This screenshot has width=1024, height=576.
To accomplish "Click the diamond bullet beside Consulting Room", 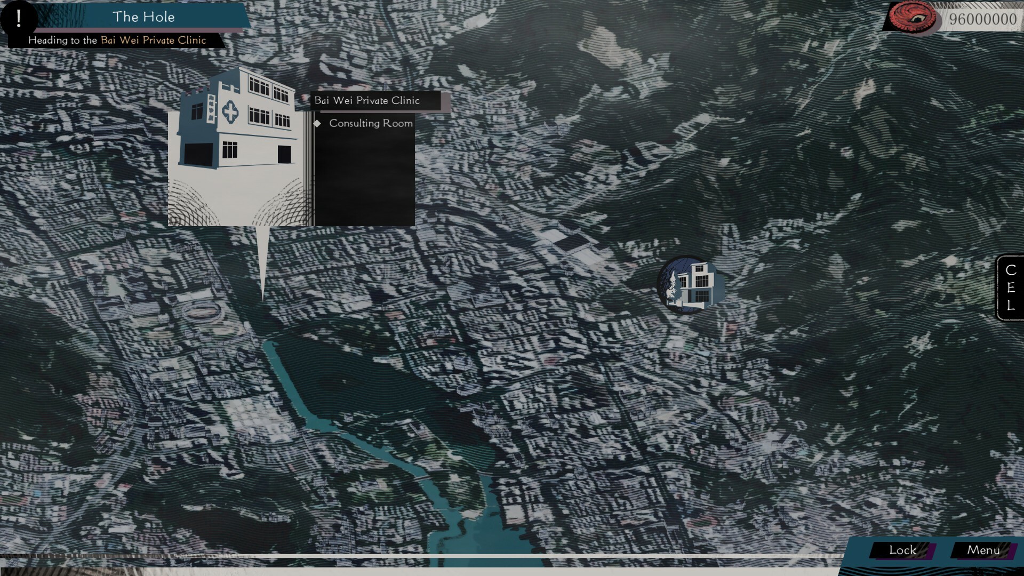I will (318, 123).
